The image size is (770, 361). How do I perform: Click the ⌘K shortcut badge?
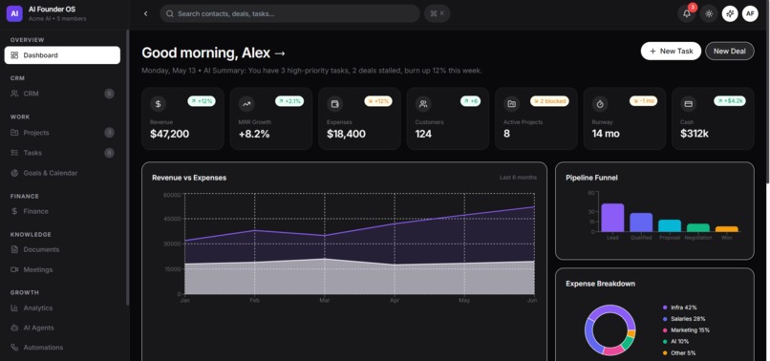tap(437, 13)
